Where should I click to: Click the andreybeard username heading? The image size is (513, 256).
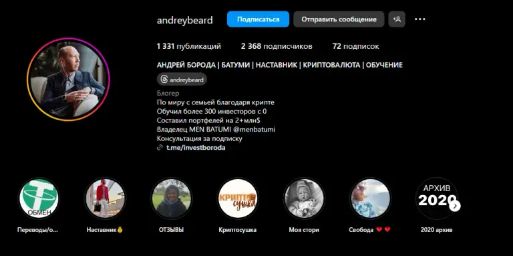click(x=185, y=20)
